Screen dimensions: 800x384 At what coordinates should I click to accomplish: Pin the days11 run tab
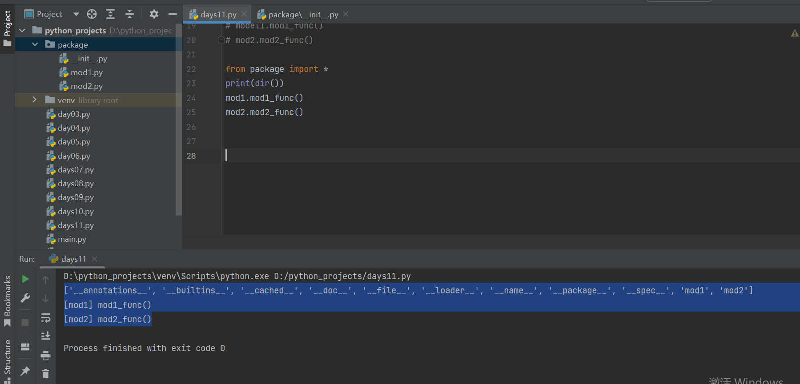point(25,371)
